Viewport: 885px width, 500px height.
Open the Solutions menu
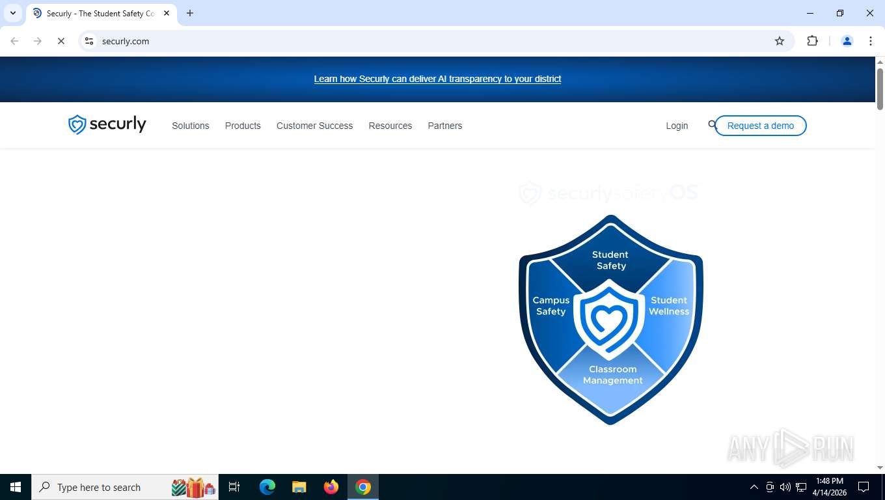[x=191, y=126]
